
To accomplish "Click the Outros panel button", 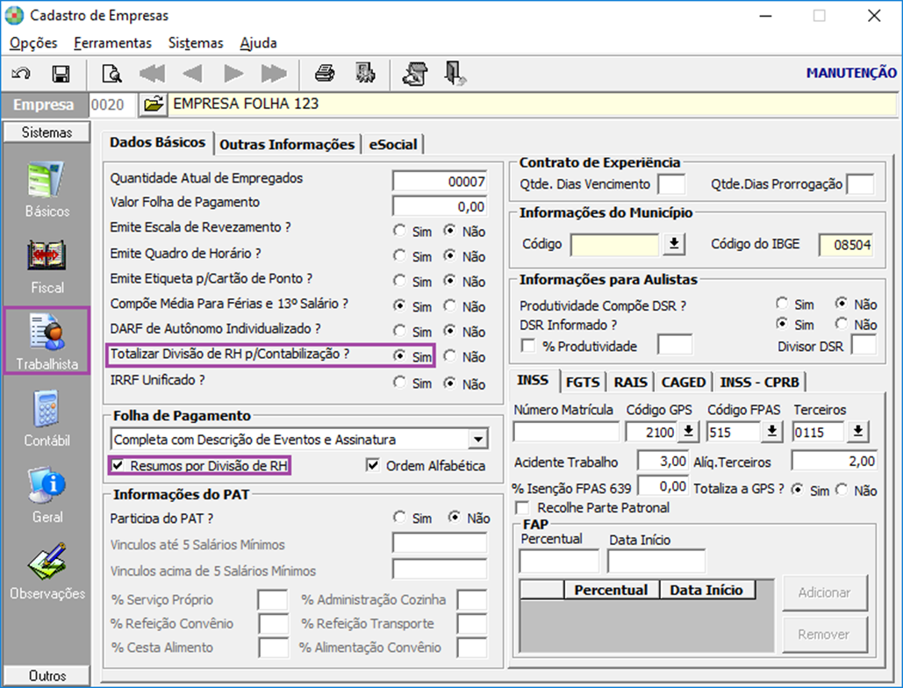I will point(47,676).
